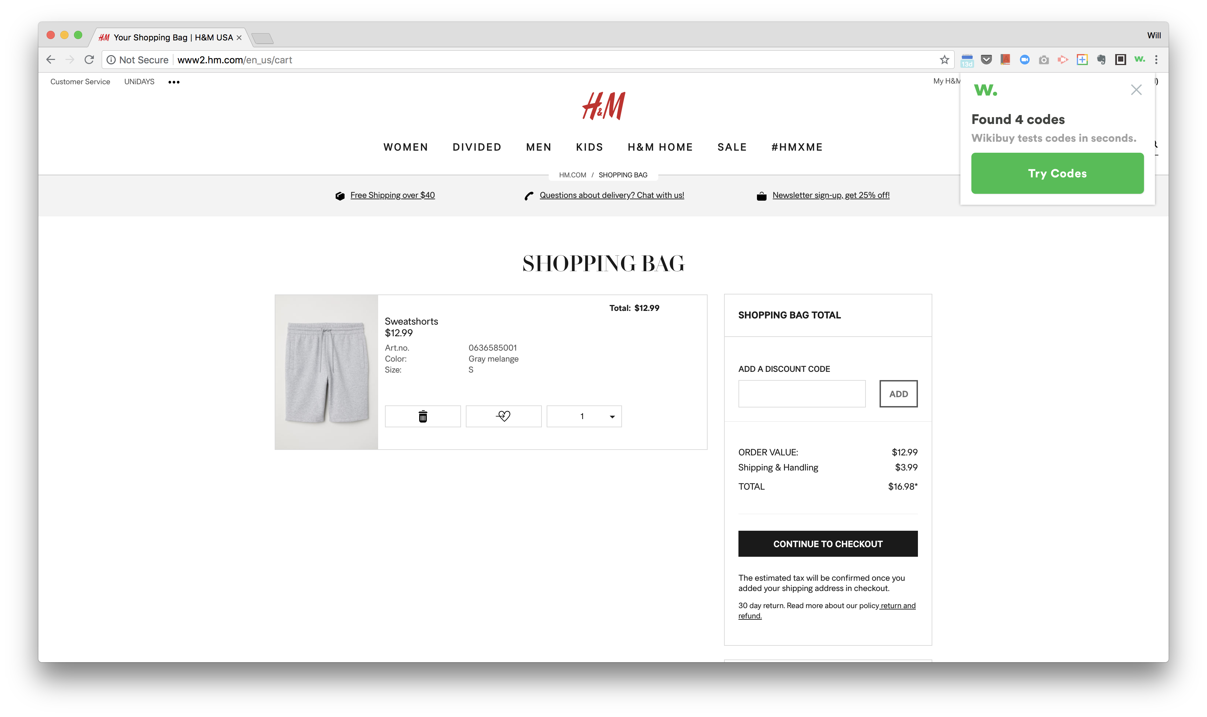Click the Try Codes button

pyautogui.click(x=1057, y=174)
